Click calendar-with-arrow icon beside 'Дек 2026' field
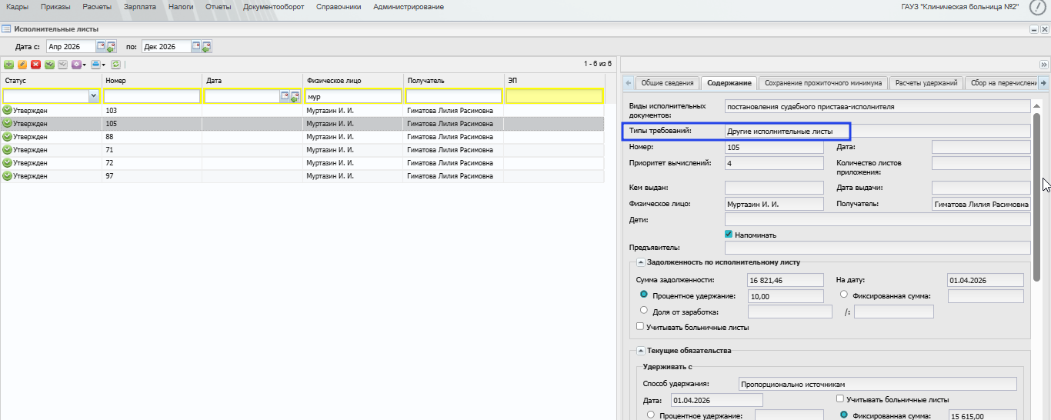The width and height of the screenshot is (1051, 420). pos(207,47)
